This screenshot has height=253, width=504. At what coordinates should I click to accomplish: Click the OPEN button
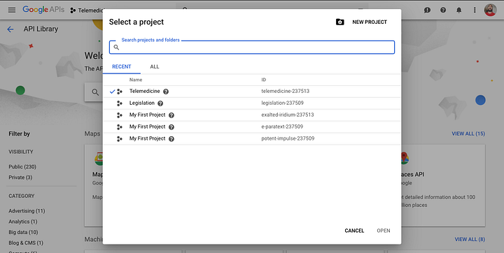tap(384, 231)
